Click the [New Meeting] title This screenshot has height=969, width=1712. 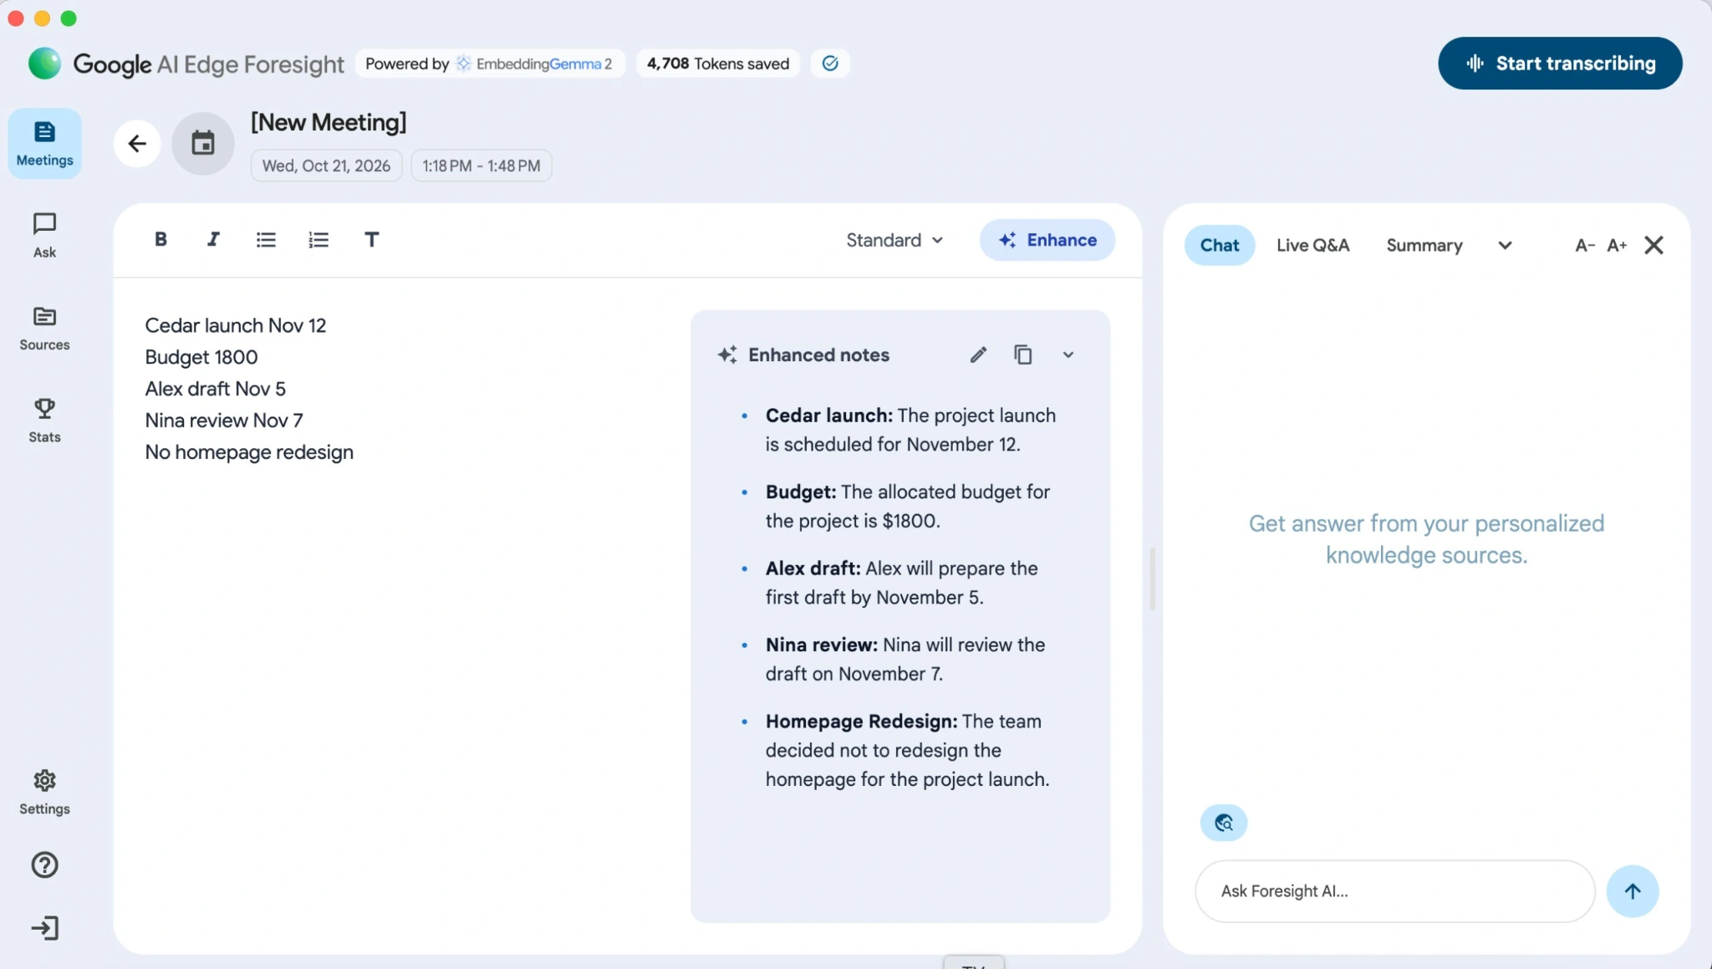point(329,122)
